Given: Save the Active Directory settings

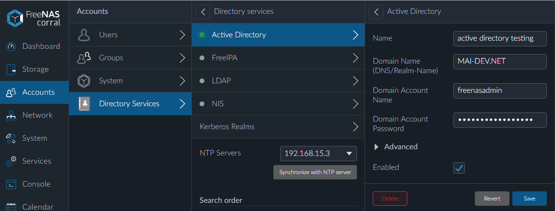Looking at the screenshot, I should point(530,199).
